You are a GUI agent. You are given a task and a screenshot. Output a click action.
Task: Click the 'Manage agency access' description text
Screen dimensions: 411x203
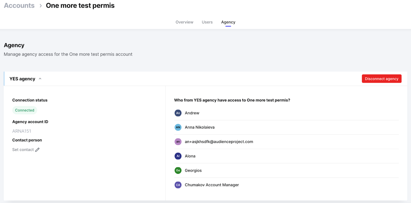point(68,54)
